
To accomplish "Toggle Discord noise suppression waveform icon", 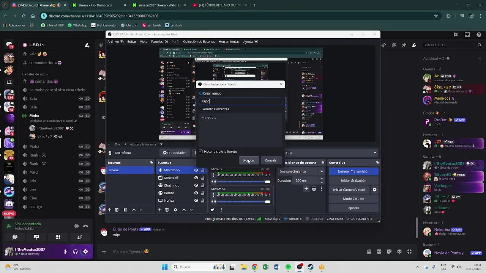I will (x=76, y=226).
